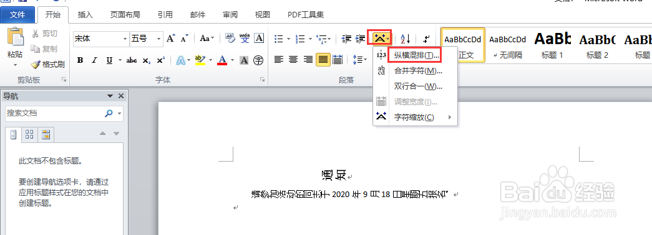Click the Distributed alignment icon
This screenshot has height=235, width=652.
click(337, 60)
